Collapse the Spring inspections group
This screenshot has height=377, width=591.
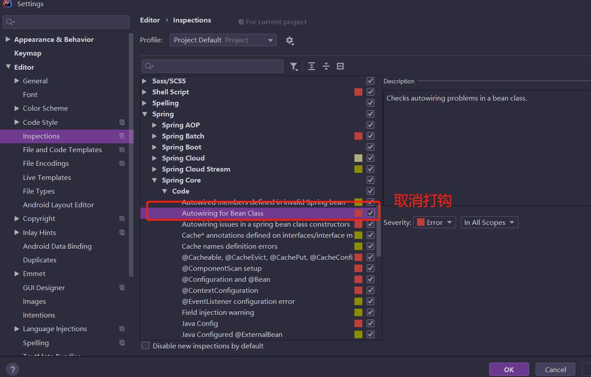coord(144,114)
